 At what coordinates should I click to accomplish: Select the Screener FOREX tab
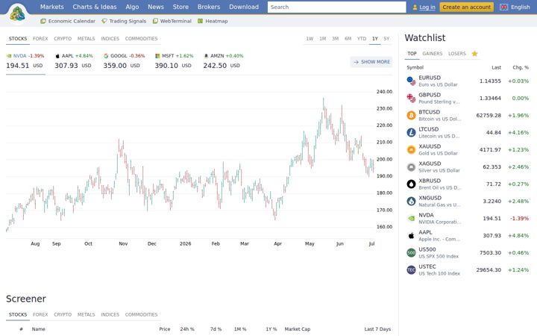[40, 314]
